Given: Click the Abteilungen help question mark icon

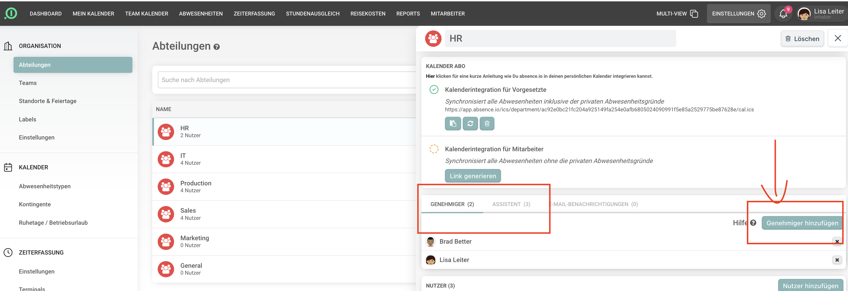Looking at the screenshot, I should [x=217, y=47].
